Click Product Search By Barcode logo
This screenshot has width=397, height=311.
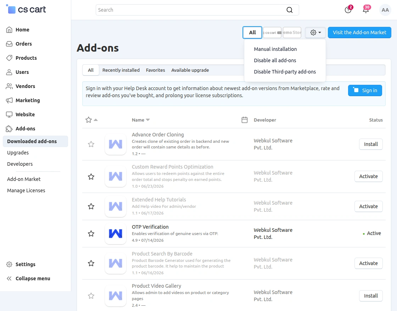point(116,263)
